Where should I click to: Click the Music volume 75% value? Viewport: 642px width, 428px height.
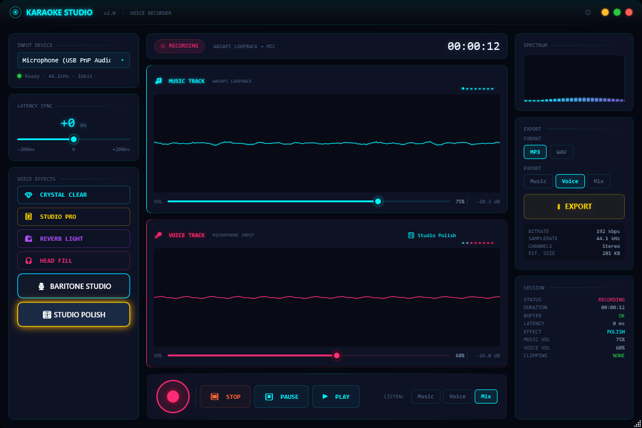point(460,202)
